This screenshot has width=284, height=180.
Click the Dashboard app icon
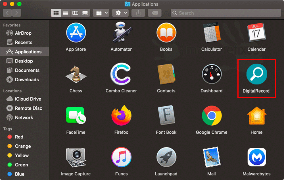[x=212, y=74]
